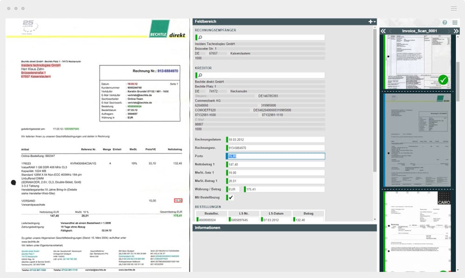This screenshot has height=278, width=465.
Task: Click the LS-Nr. column header
Action: [244, 213]
